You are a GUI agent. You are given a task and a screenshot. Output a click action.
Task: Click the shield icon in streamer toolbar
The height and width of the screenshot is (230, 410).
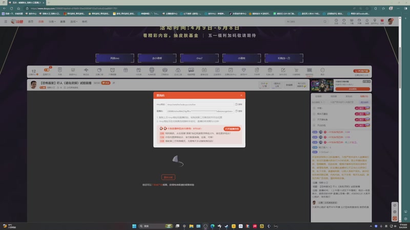click(x=60, y=70)
